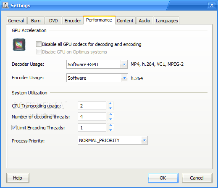Image resolution: width=218 pixels, height=188 pixels.
Task: Increase Limit Encoding Threads value
Action: coord(110,125)
